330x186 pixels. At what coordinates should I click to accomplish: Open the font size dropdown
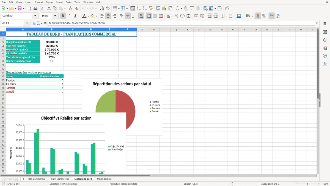tap(55, 16)
